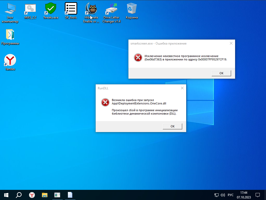Click the 0x00007FF95297CF19 address message text
The image size is (266, 200).
point(186,58)
